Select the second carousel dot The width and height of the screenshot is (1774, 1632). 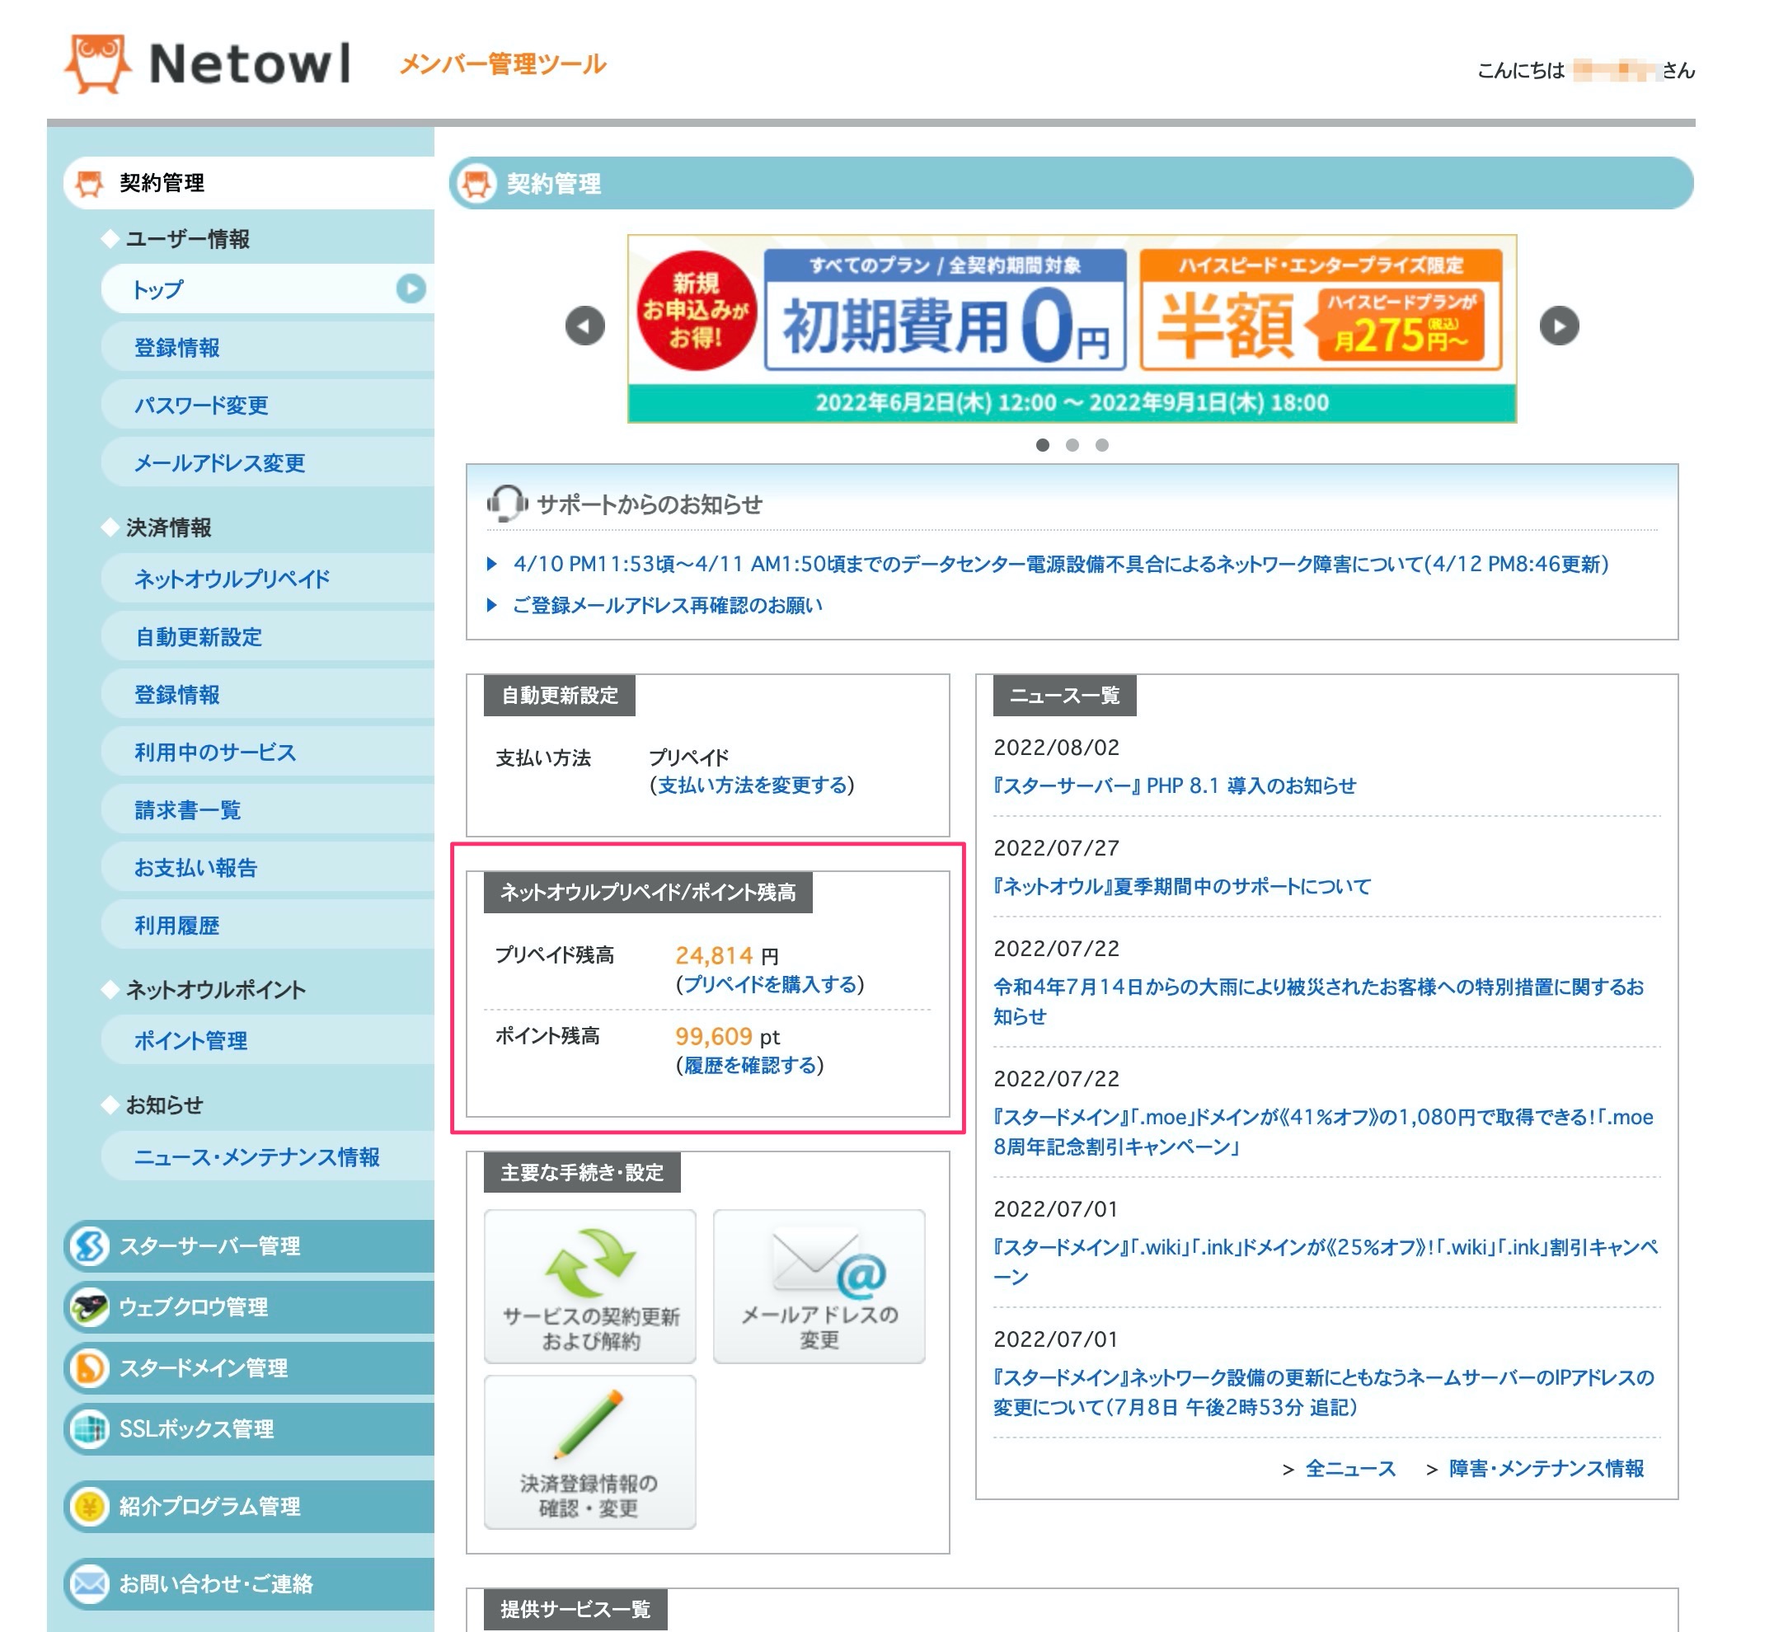[x=1072, y=445]
